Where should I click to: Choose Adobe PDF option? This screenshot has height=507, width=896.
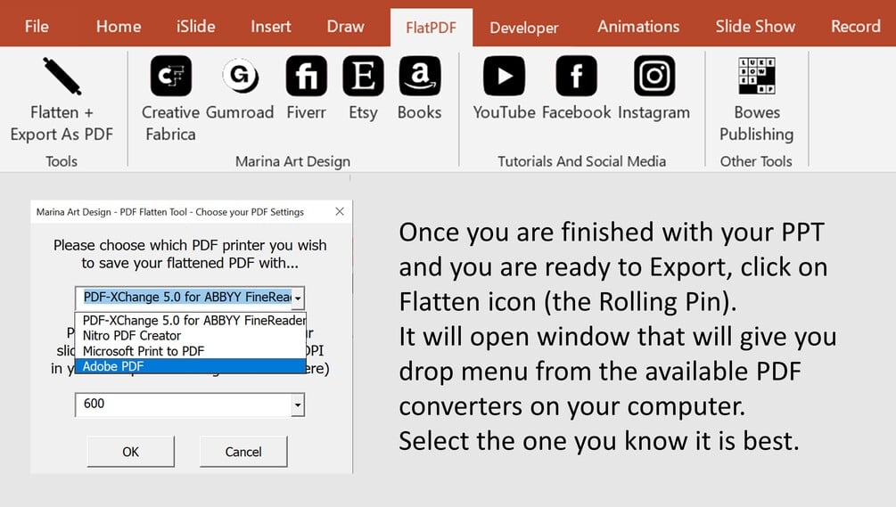191,366
